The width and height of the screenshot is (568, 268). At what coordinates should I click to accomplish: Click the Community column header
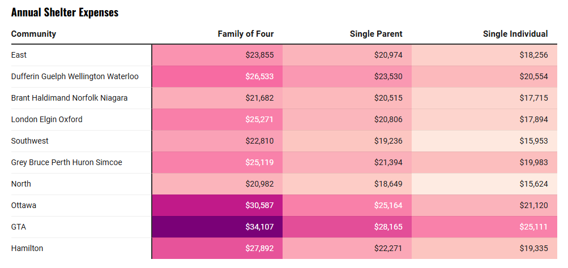33,34
